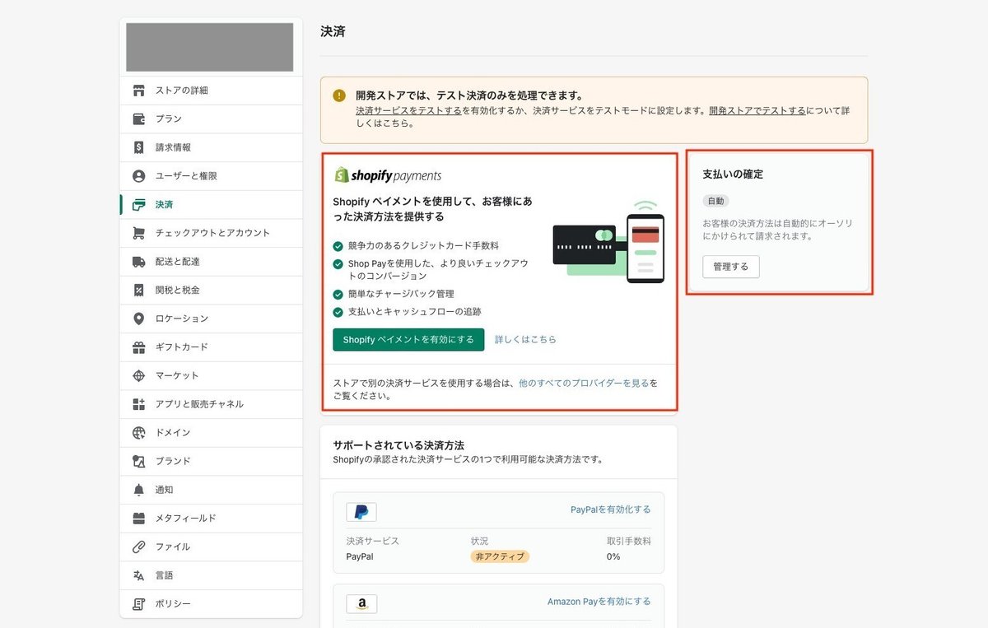Click the gray store name placeholder
Image resolution: width=988 pixels, height=628 pixels.
[209, 47]
